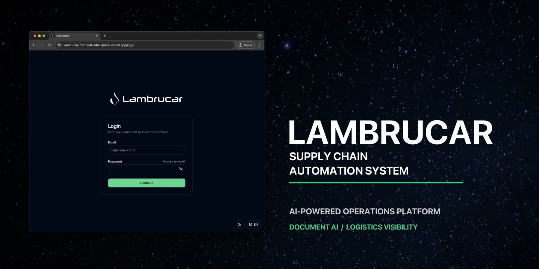
Task: Expand the tab search dropdown arrow
Action: [x=260, y=36]
